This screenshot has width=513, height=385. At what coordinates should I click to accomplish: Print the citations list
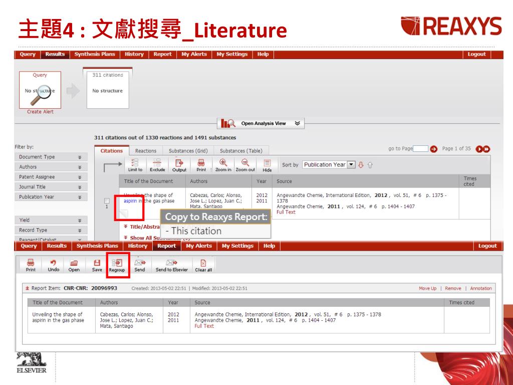point(201,164)
